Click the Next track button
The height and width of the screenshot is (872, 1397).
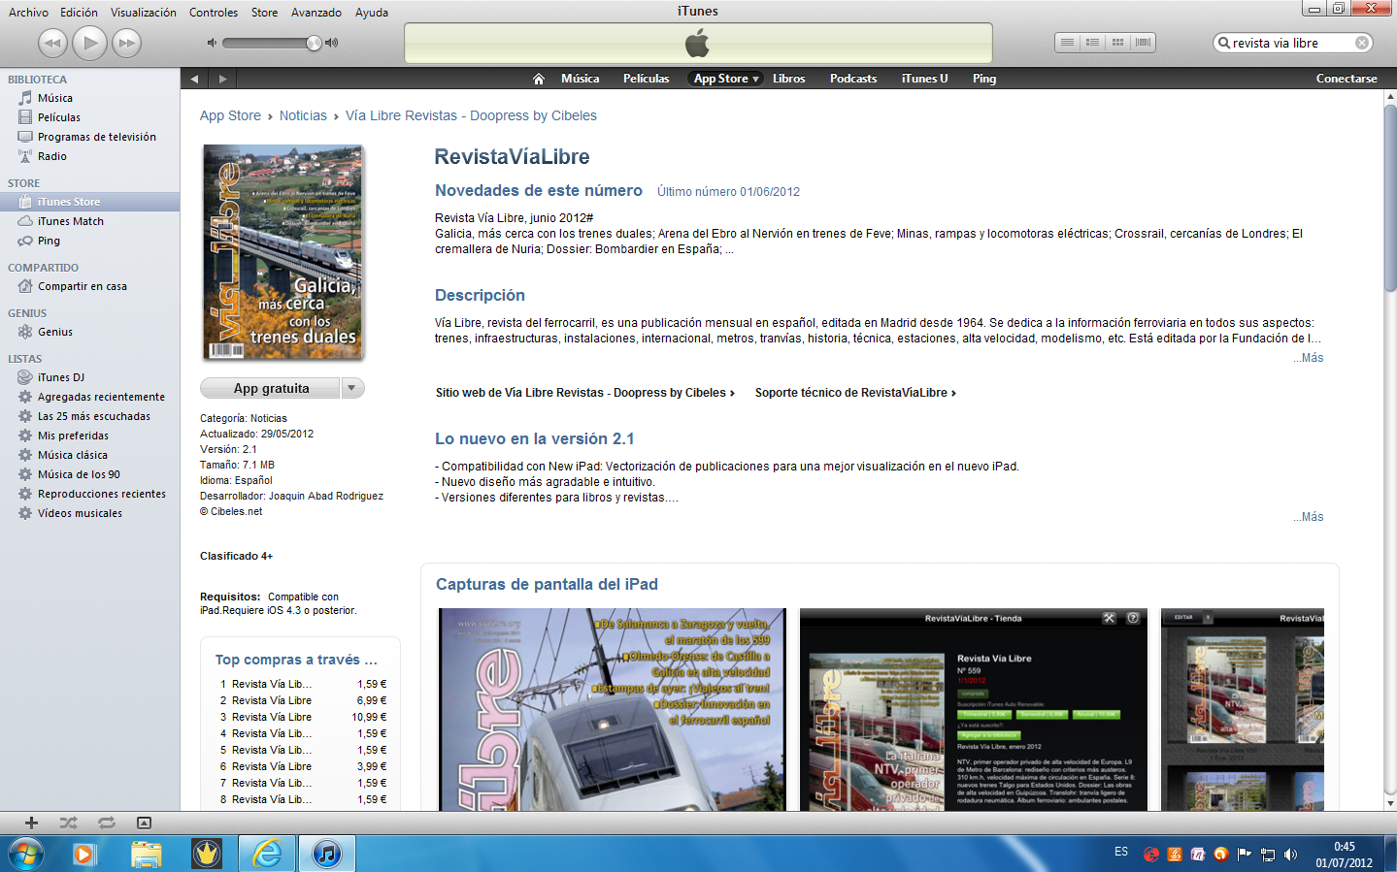pos(126,43)
